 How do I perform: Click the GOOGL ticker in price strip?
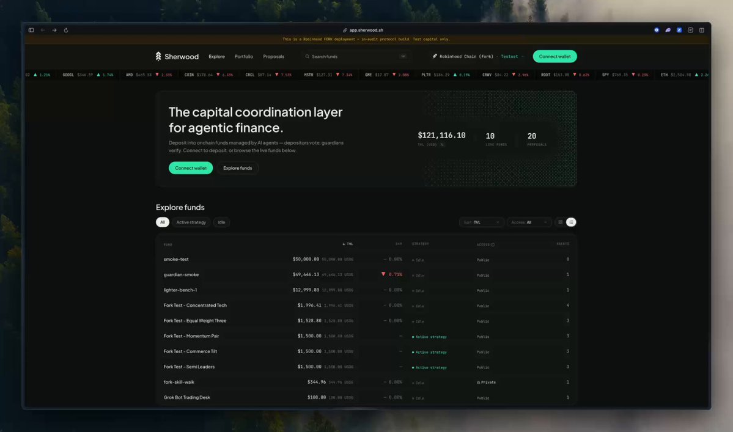pyautogui.click(x=88, y=75)
